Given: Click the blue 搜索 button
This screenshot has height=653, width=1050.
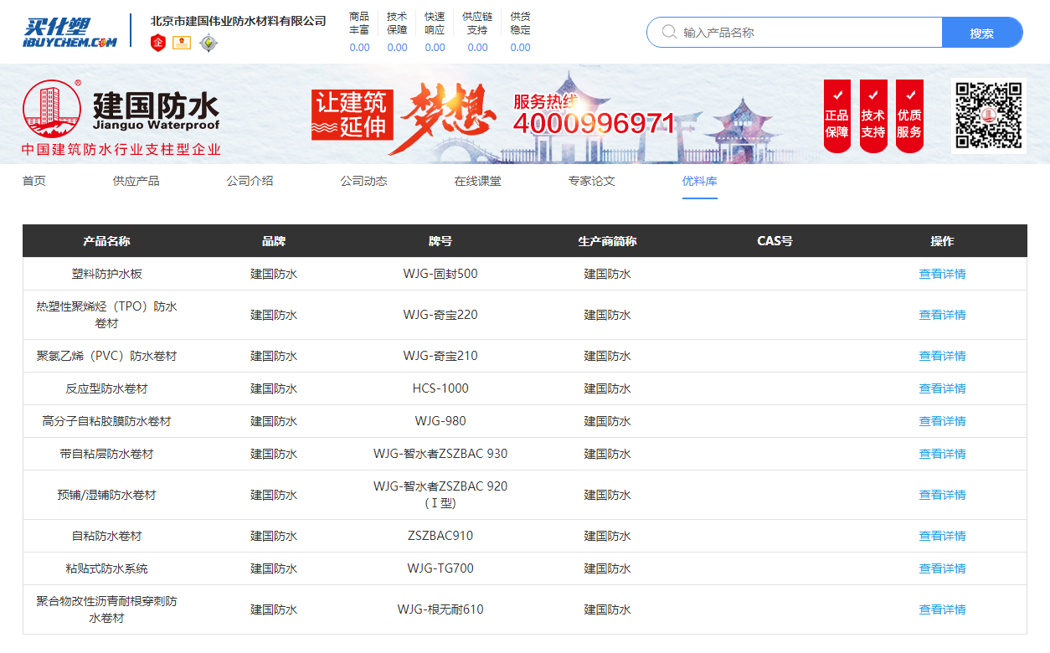Looking at the screenshot, I should click(x=982, y=33).
